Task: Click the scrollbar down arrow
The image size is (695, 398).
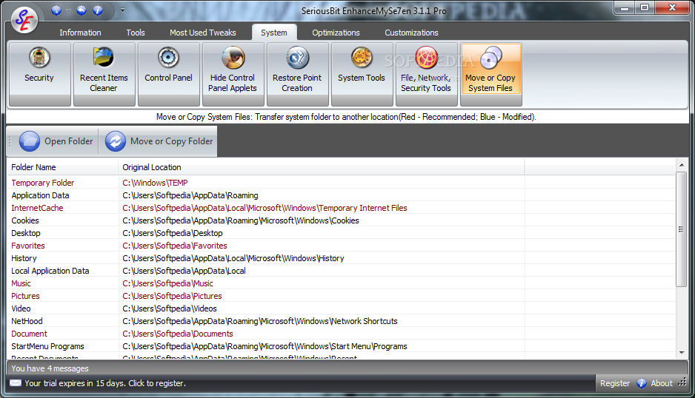Action: pos(682,353)
